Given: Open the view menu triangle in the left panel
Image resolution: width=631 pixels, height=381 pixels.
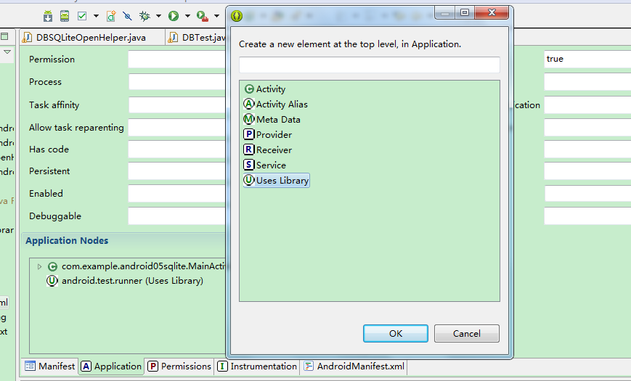Looking at the screenshot, I should click(7, 52).
